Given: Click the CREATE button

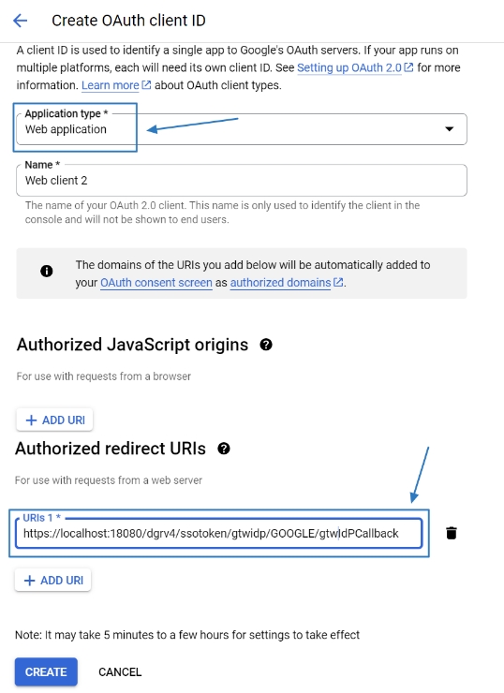Looking at the screenshot, I should 46,671.
